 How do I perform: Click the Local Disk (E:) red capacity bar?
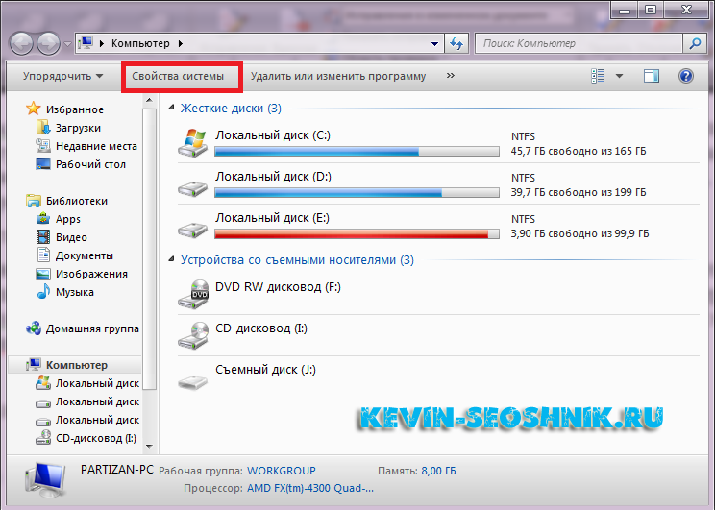(x=357, y=233)
